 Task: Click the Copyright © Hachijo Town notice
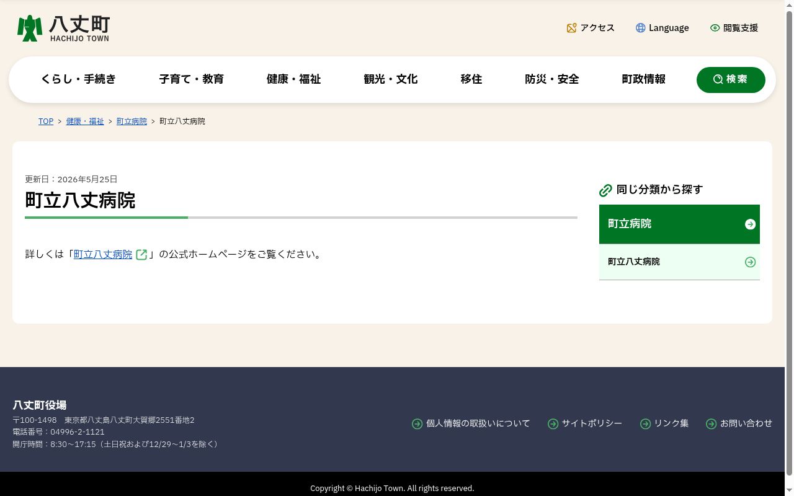pos(392,489)
